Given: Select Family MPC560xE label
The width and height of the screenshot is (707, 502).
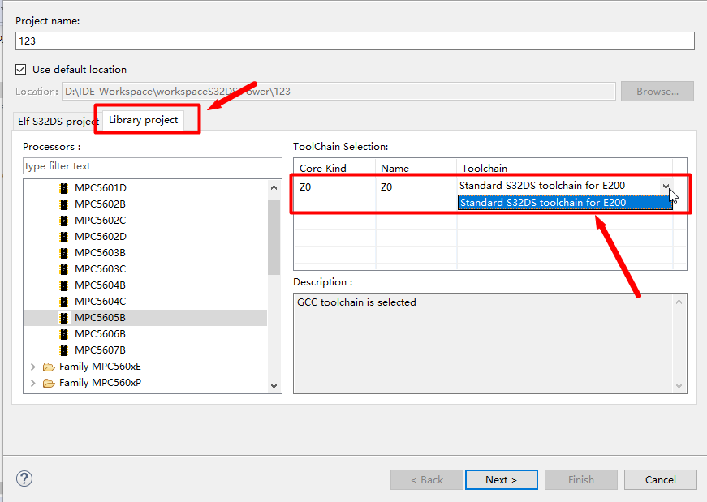Looking at the screenshot, I should pyautogui.click(x=100, y=367).
